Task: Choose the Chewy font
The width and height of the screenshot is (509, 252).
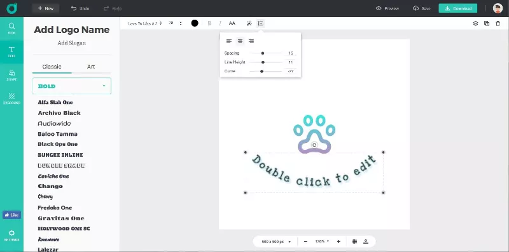Action: coord(45,197)
